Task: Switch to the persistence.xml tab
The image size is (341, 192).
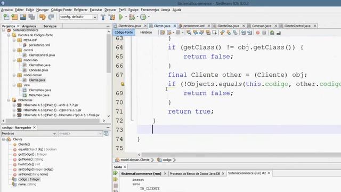Action: click(194, 26)
